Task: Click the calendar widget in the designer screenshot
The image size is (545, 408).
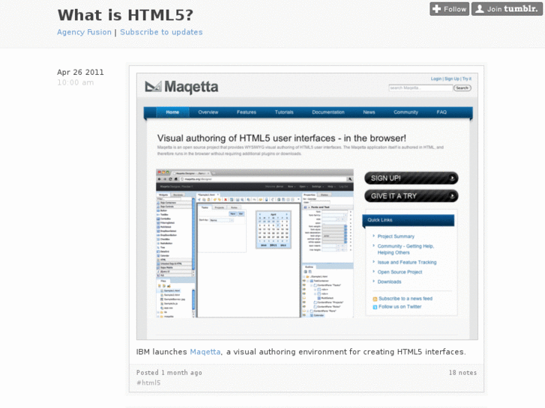Action: pos(273,230)
